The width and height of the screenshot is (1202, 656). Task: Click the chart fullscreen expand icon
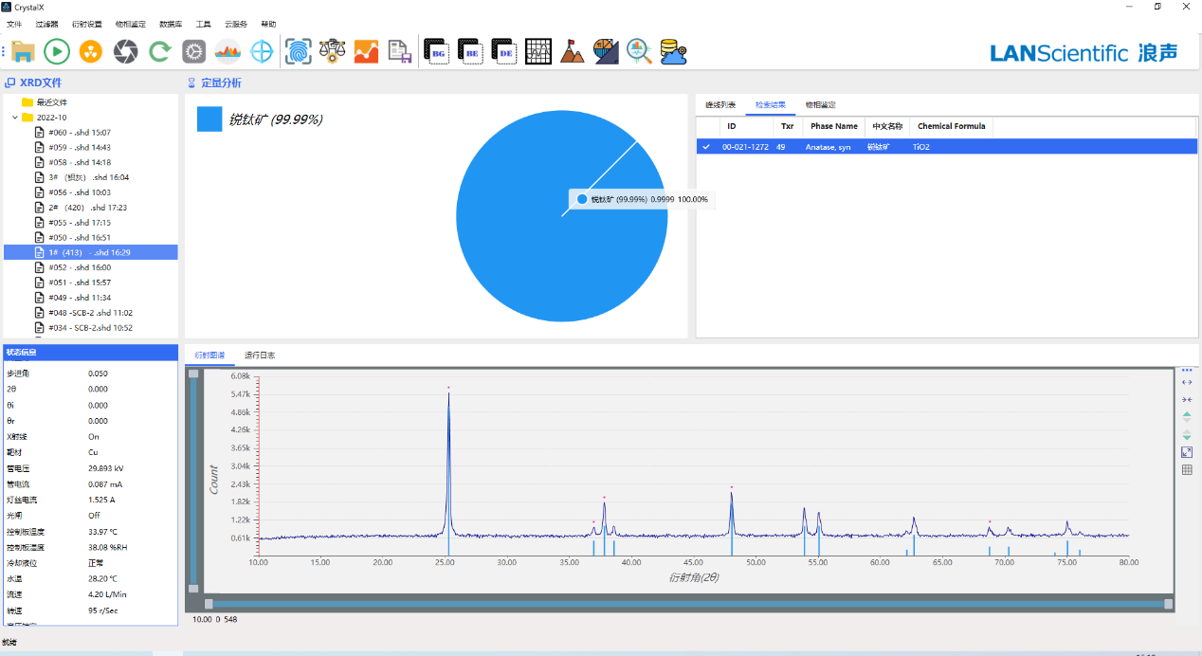tap(1187, 453)
